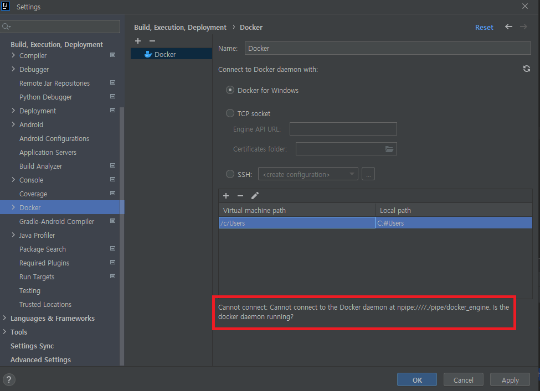Click the Virtual machine path column header
540x391 pixels.
click(297, 210)
